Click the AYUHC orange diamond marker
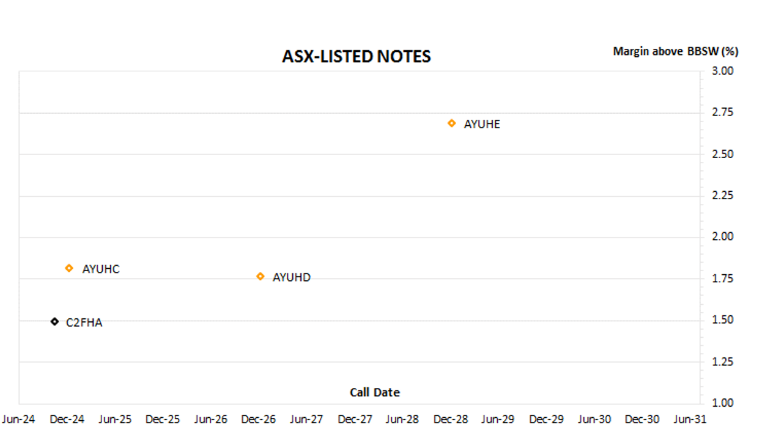Screen dimensions: 776x430 [x=69, y=268]
